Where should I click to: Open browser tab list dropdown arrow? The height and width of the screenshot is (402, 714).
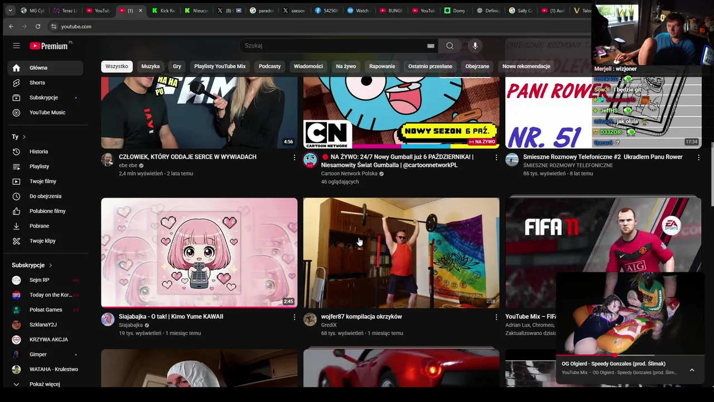pyautogui.click(x=10, y=10)
